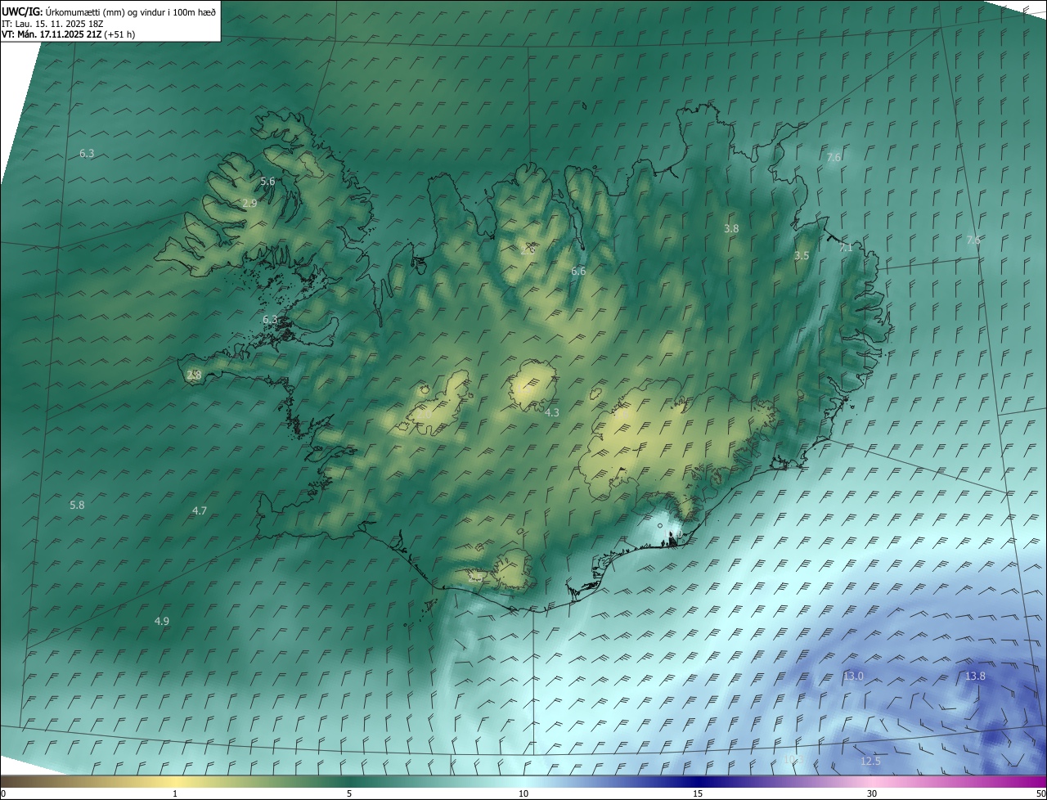Click the 4.3 value label near Hofsjökull
Image resolution: width=1047 pixels, height=800 pixels.
point(552,412)
